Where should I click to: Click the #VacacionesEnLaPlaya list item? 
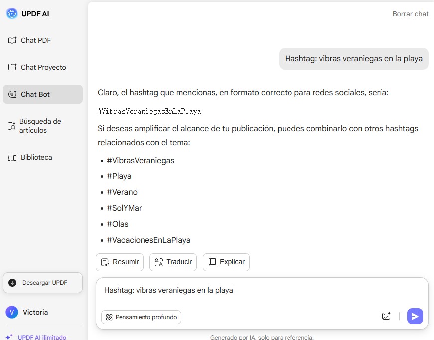click(x=148, y=240)
